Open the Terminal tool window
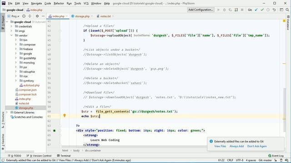 (64, 156)
